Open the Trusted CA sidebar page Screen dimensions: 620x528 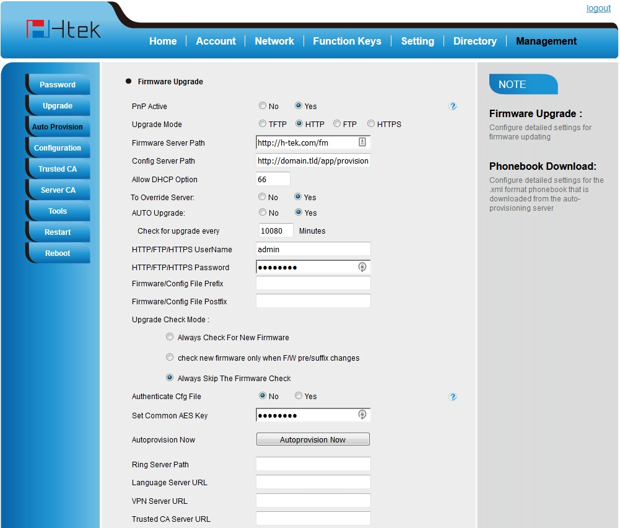pyautogui.click(x=58, y=169)
